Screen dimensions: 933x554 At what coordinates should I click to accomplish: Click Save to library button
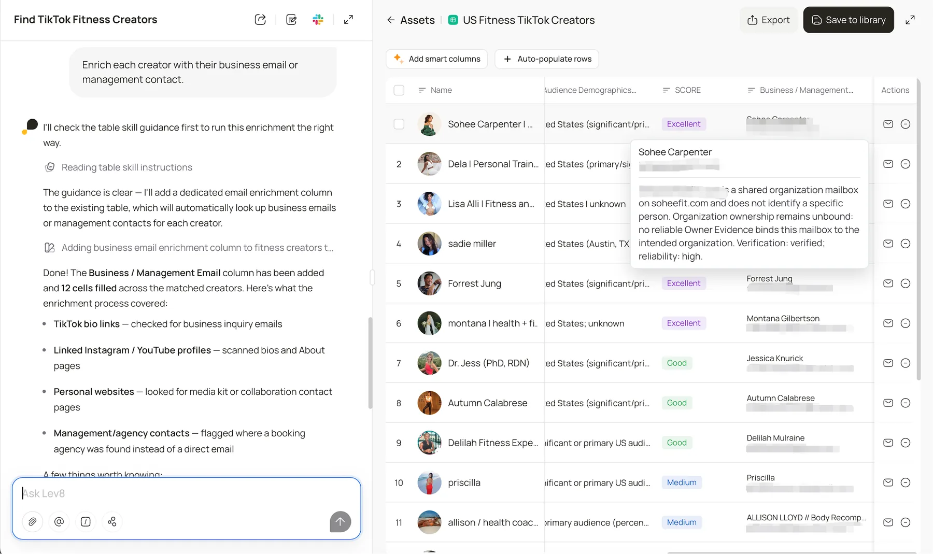tap(849, 20)
